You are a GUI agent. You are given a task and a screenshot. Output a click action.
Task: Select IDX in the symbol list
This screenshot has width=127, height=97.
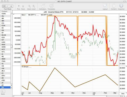pyautogui.click(x=5, y=30)
